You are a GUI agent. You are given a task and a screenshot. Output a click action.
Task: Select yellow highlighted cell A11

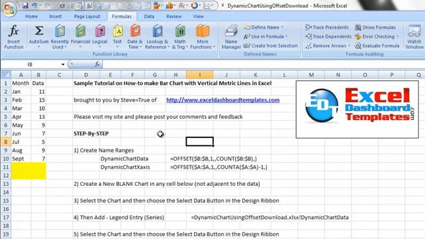pyautogui.click(x=21, y=167)
